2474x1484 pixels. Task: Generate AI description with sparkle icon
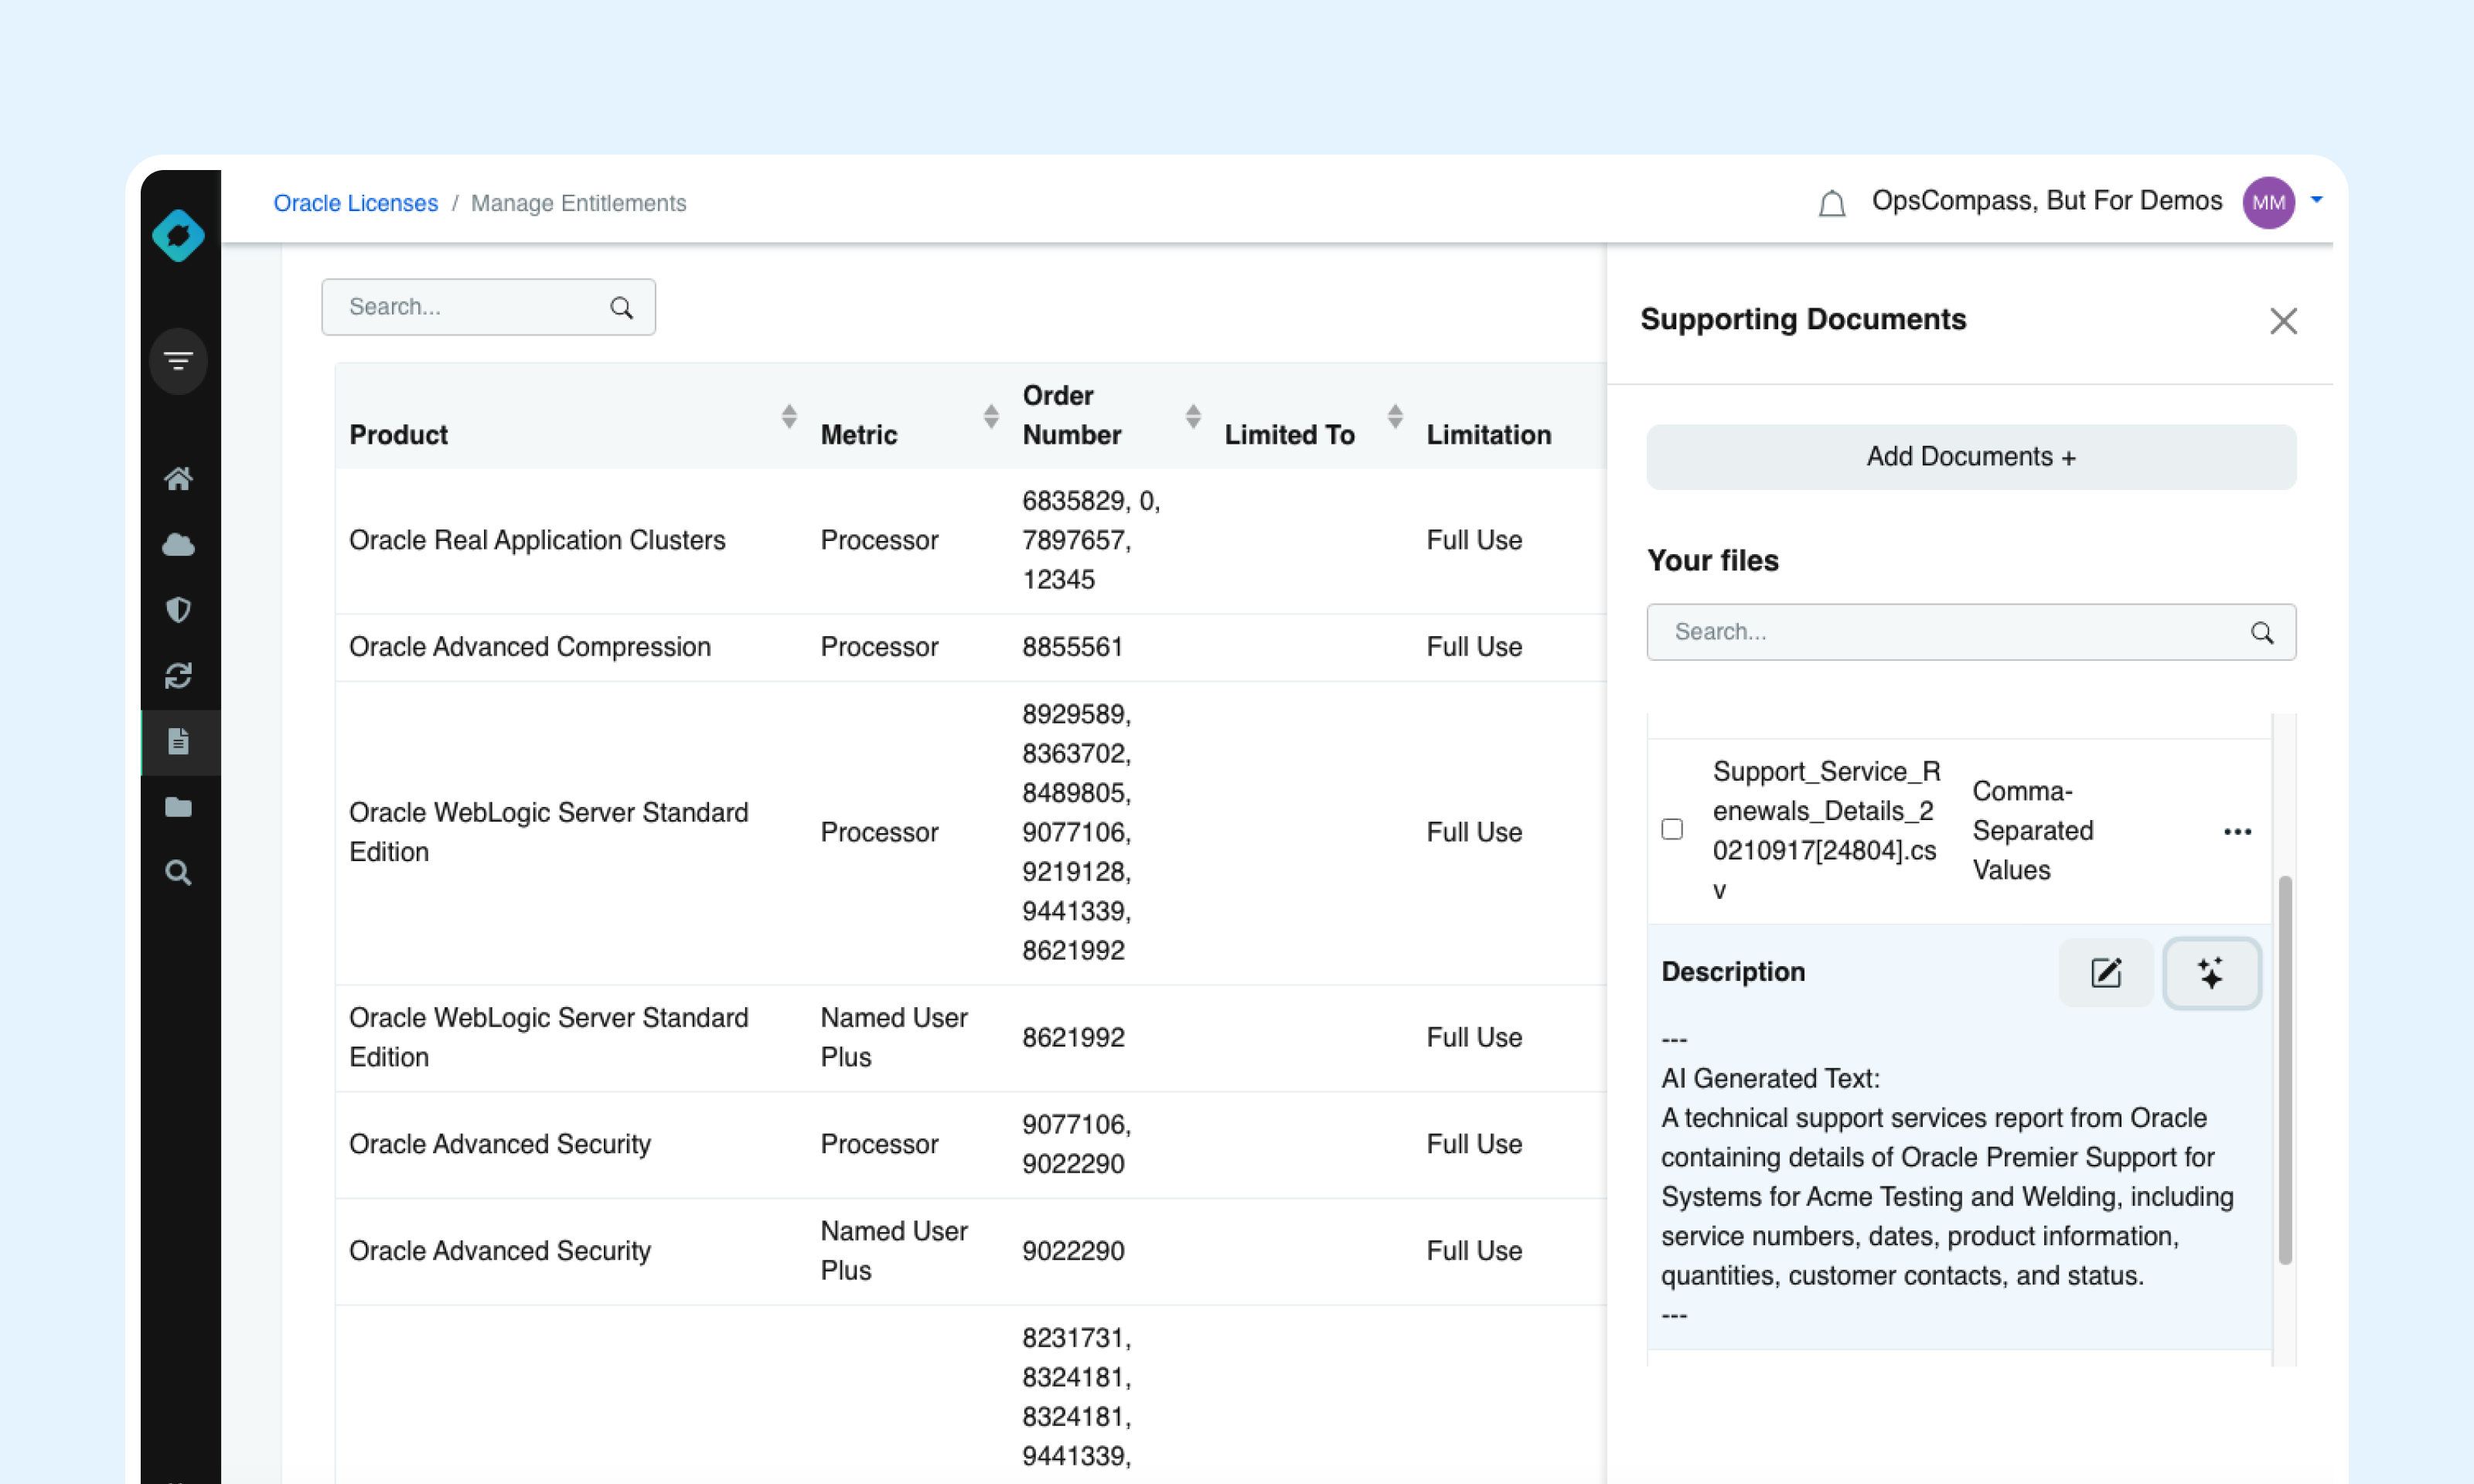2212,972
